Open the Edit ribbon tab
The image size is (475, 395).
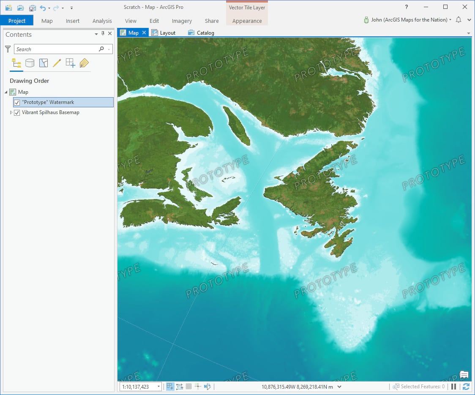pos(154,21)
